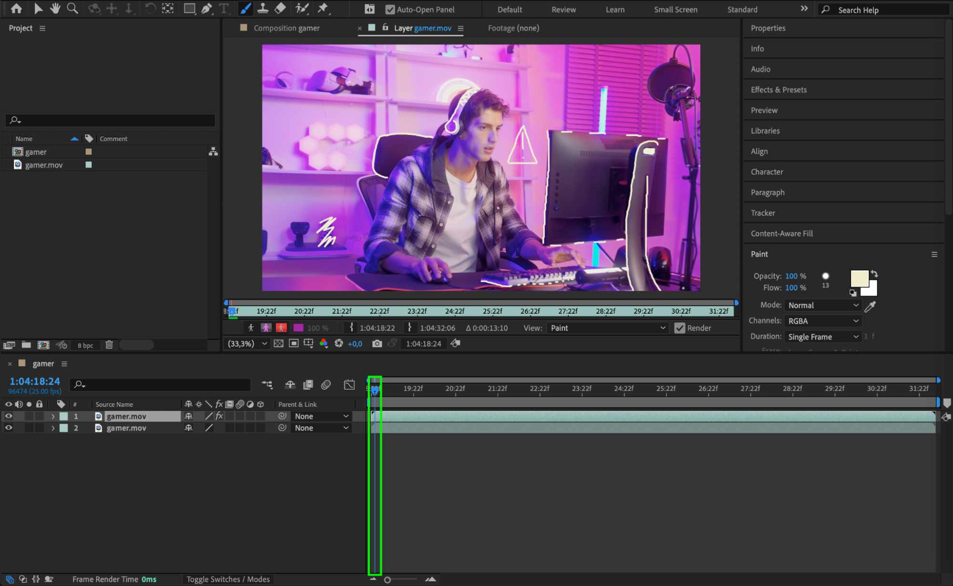Uncheck the Render checkbox
The height and width of the screenshot is (586, 953).
[x=679, y=328]
